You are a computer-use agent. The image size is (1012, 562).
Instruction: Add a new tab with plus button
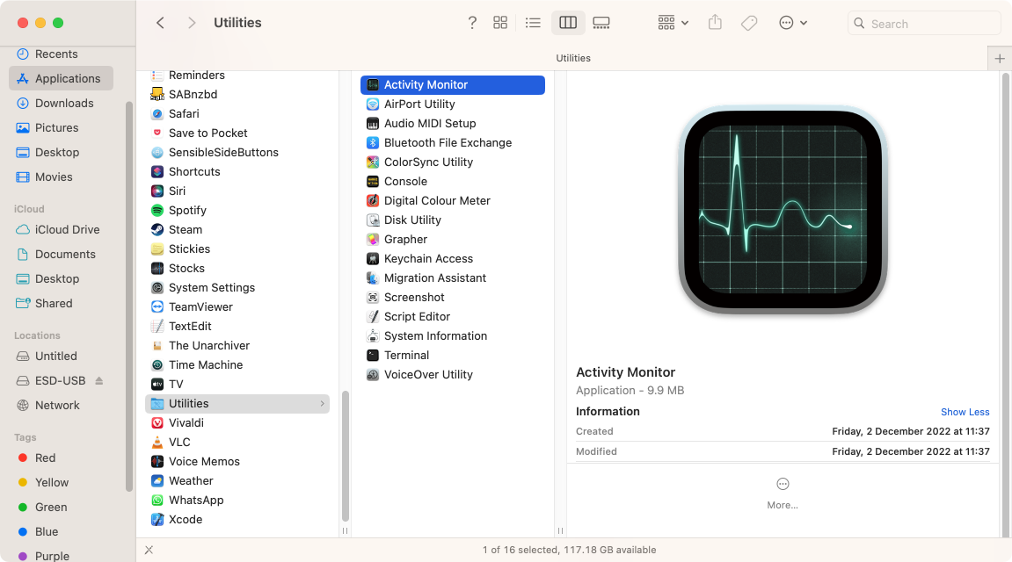click(x=1000, y=59)
